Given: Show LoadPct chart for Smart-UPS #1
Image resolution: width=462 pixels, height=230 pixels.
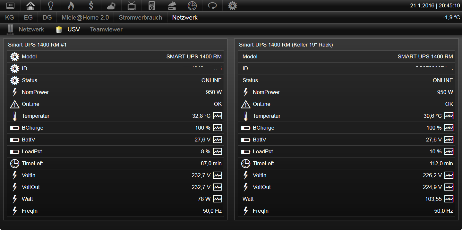Looking at the screenshot, I should [218, 151].
